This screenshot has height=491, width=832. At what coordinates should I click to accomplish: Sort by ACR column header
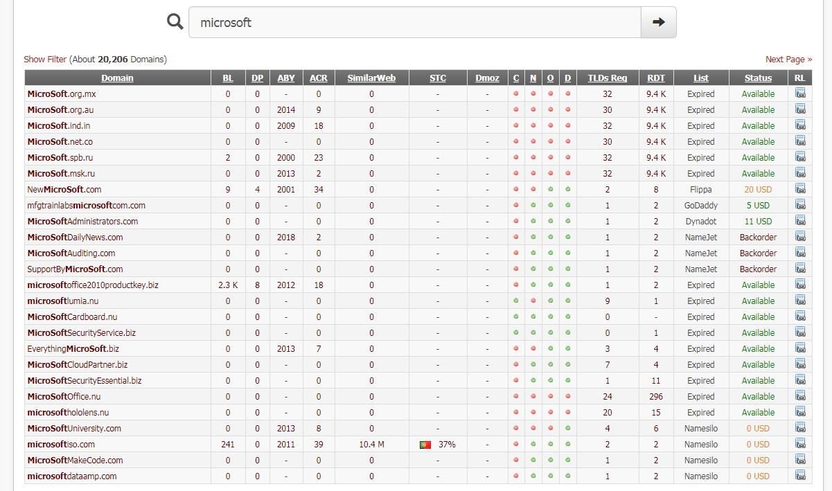coord(319,78)
